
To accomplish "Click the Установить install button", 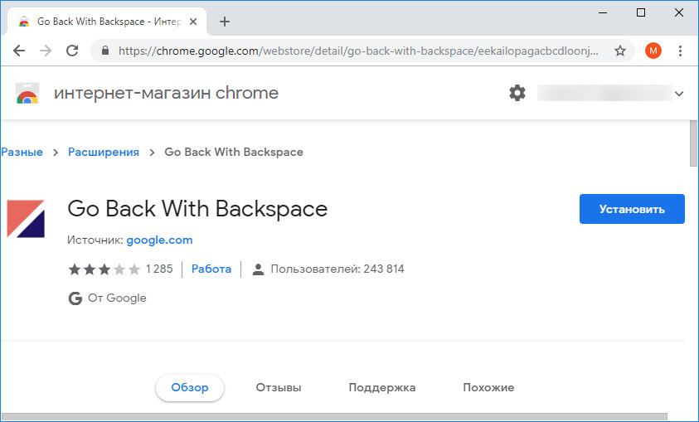I will (632, 209).
